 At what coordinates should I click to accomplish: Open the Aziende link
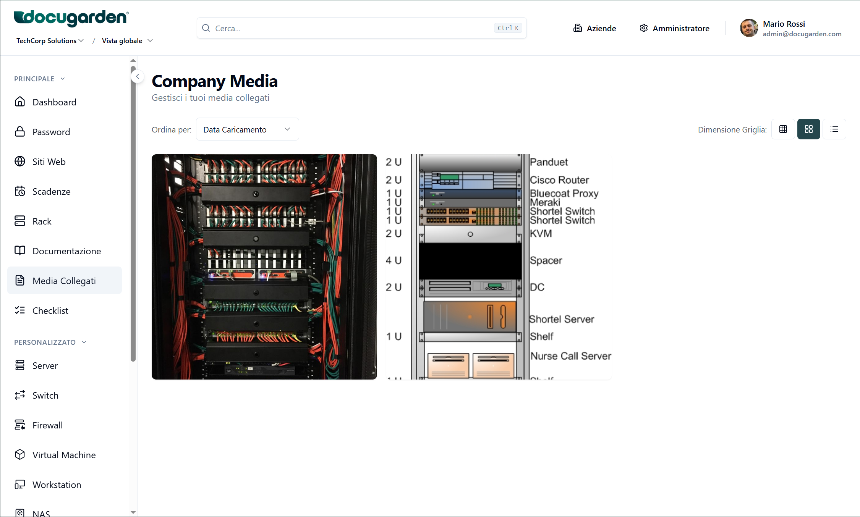pyautogui.click(x=594, y=28)
